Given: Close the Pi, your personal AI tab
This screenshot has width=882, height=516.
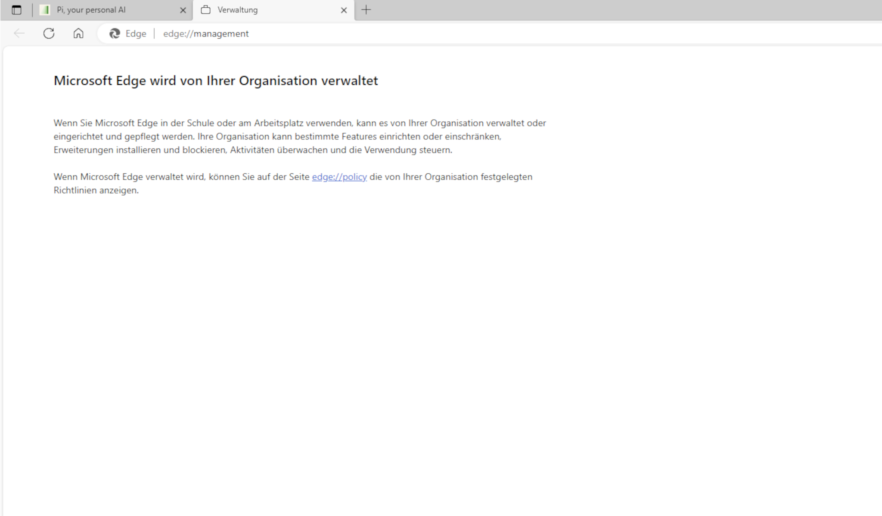Looking at the screenshot, I should (x=183, y=10).
